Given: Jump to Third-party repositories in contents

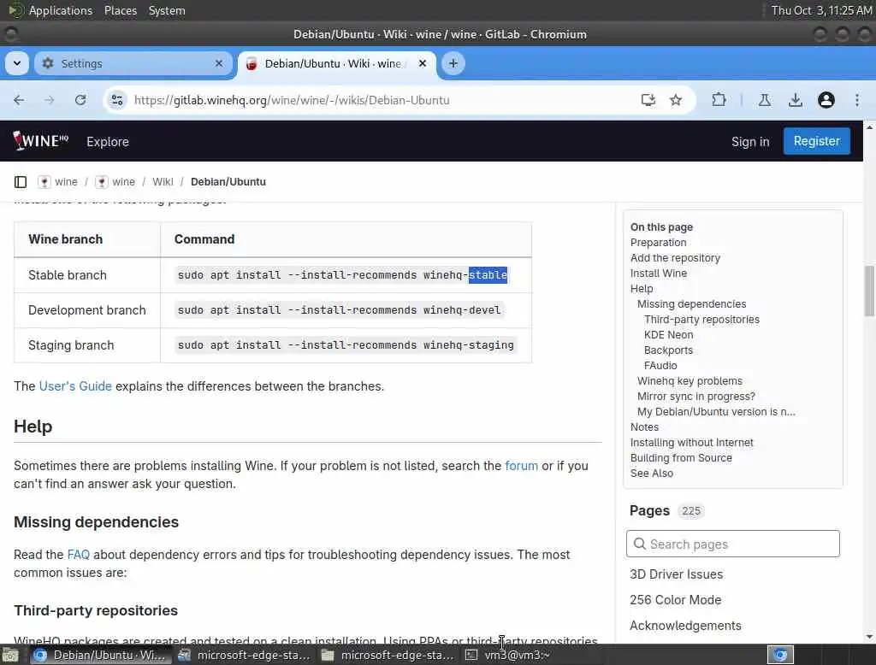Looking at the screenshot, I should coord(701,320).
